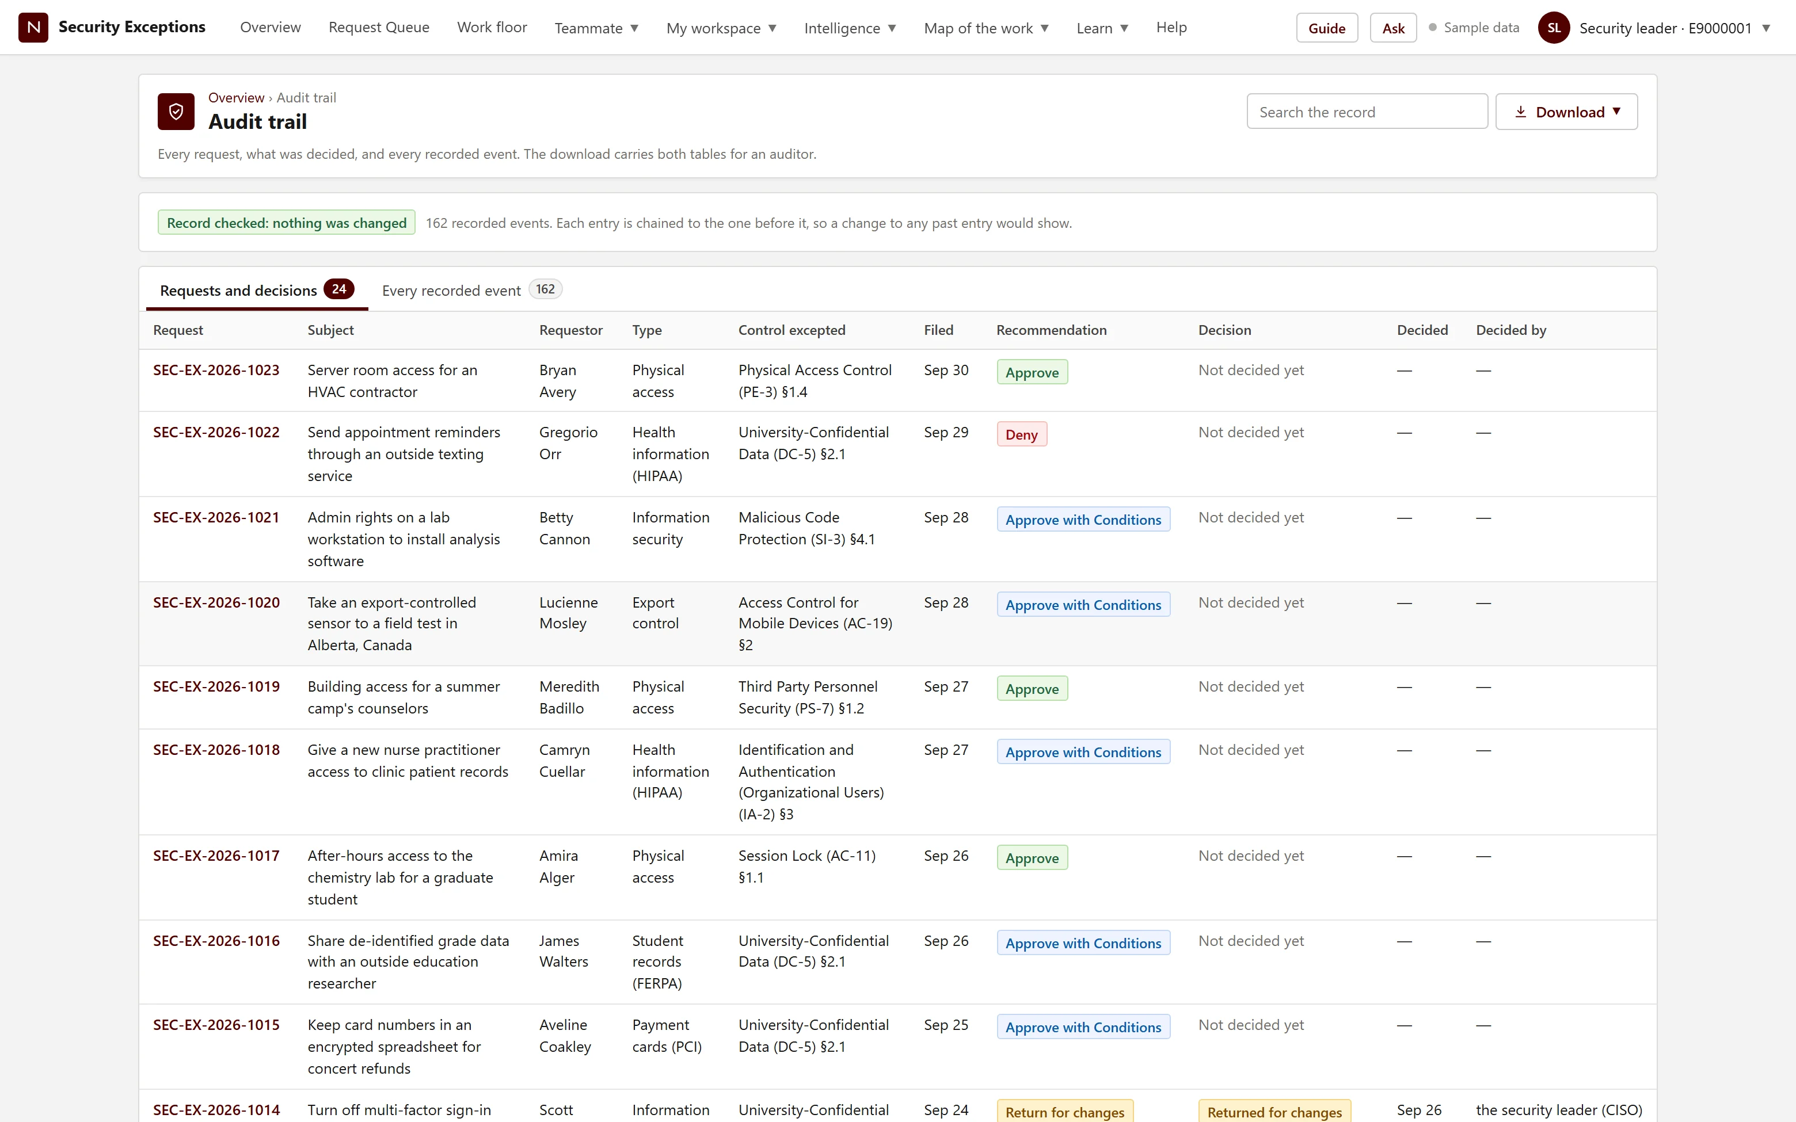
Task: Click the Decided by column header
Action: (x=1510, y=330)
